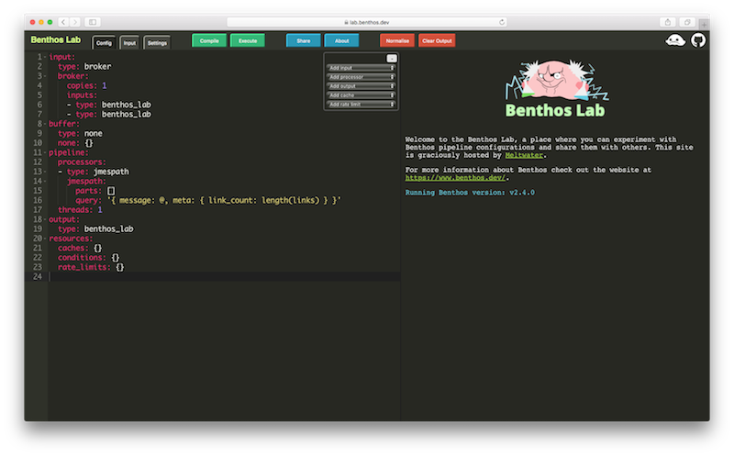
Task: Collapse the add-component panel with minimize button
Action: (392, 59)
